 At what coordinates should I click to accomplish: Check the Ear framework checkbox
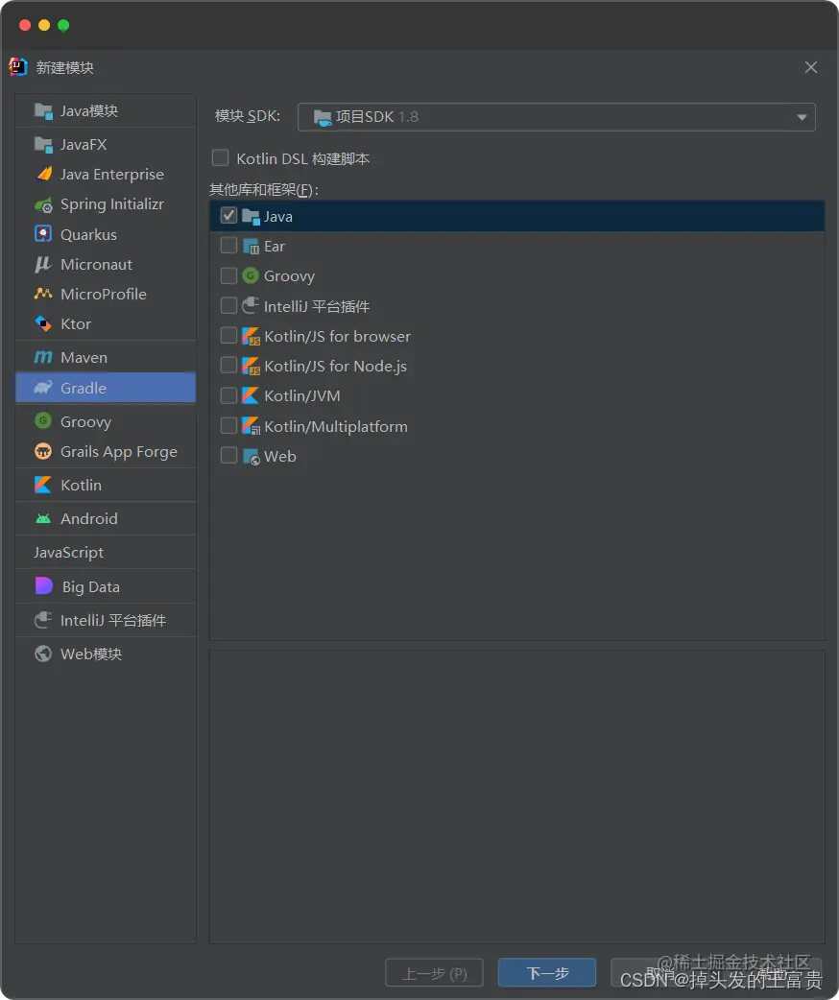(228, 246)
